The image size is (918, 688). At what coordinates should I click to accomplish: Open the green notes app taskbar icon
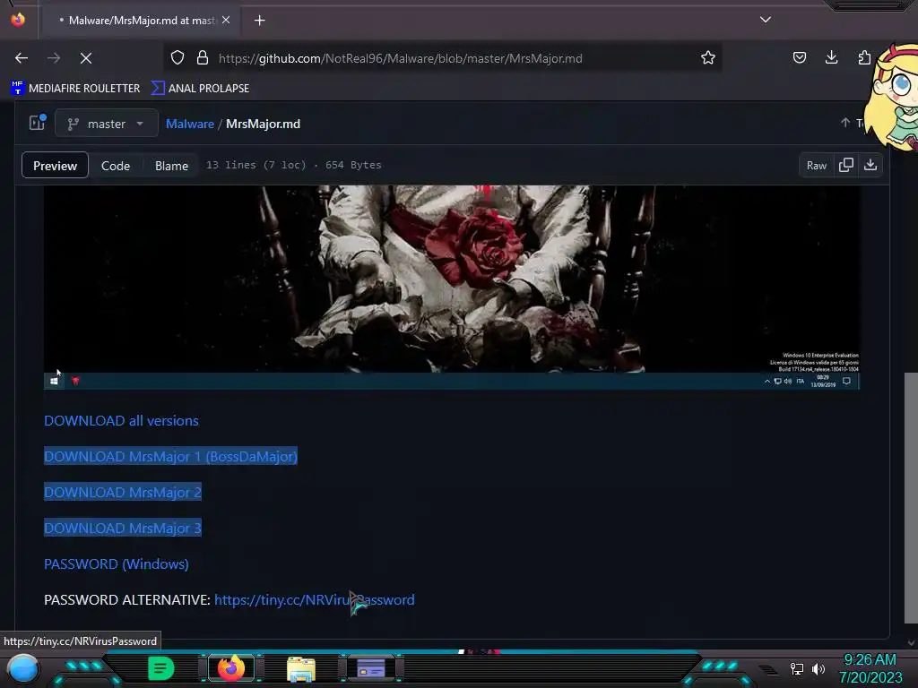point(160,668)
